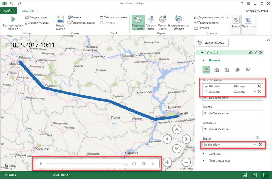Open the Фигуры dropdown
The image size is (272, 179).
tap(109, 23)
